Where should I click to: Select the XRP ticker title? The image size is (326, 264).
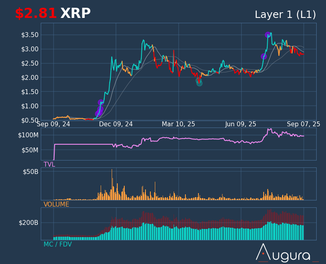click(75, 13)
